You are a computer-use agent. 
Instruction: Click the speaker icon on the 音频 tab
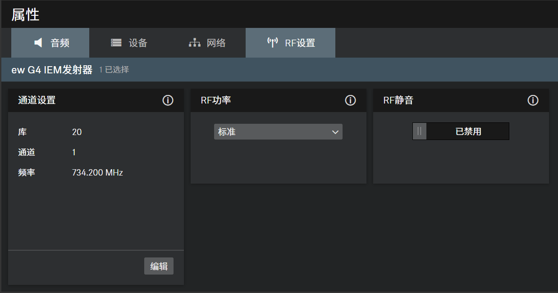pos(39,43)
